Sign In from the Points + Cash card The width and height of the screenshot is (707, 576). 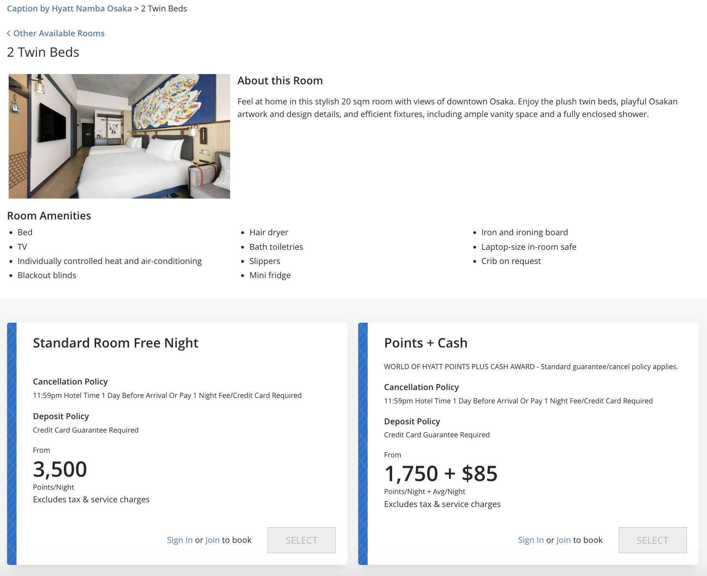(x=531, y=540)
